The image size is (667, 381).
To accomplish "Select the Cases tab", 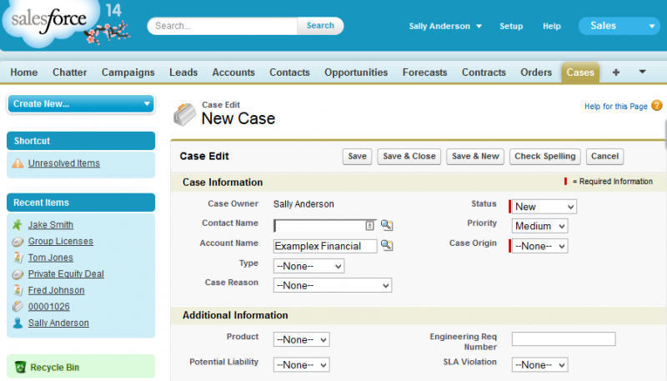I will 580,73.
